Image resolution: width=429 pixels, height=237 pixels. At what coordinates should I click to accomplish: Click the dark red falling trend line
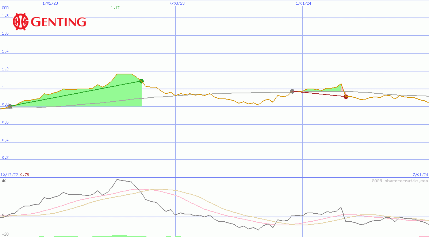tap(319, 94)
